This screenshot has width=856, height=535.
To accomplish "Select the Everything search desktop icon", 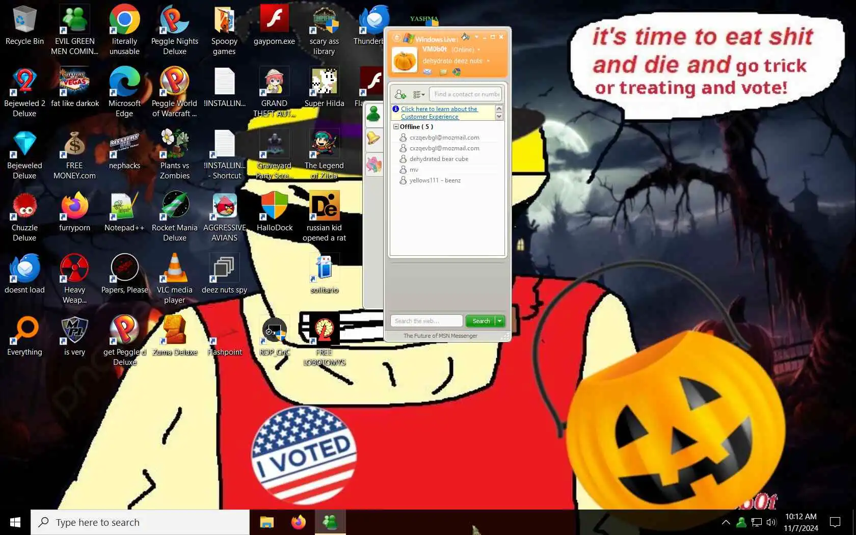I will tap(24, 335).
